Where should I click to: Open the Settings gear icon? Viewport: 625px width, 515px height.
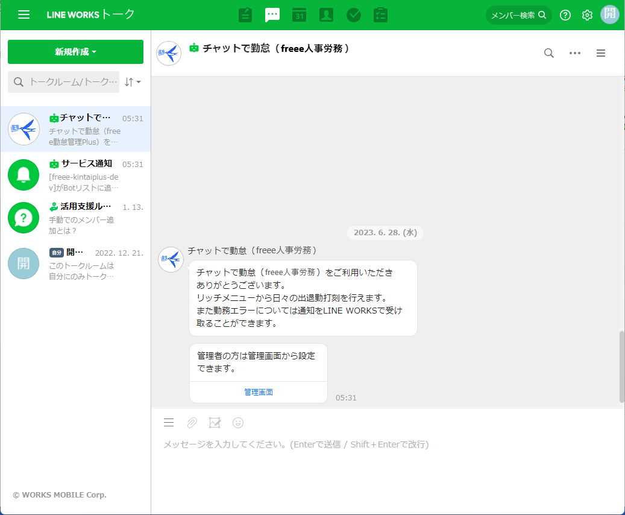click(x=587, y=15)
